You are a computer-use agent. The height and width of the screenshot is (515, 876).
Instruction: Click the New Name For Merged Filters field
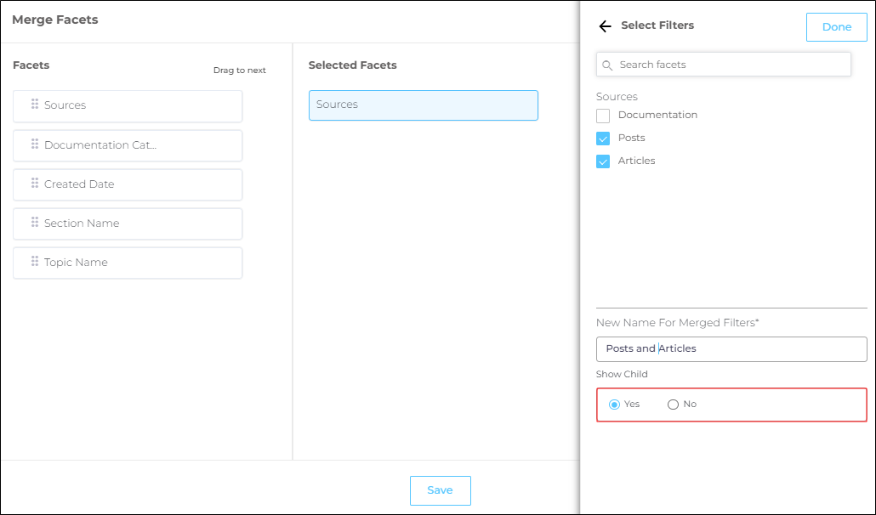click(731, 348)
